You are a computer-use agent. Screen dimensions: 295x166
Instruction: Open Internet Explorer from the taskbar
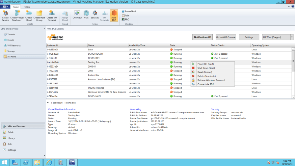click(x=49, y=162)
